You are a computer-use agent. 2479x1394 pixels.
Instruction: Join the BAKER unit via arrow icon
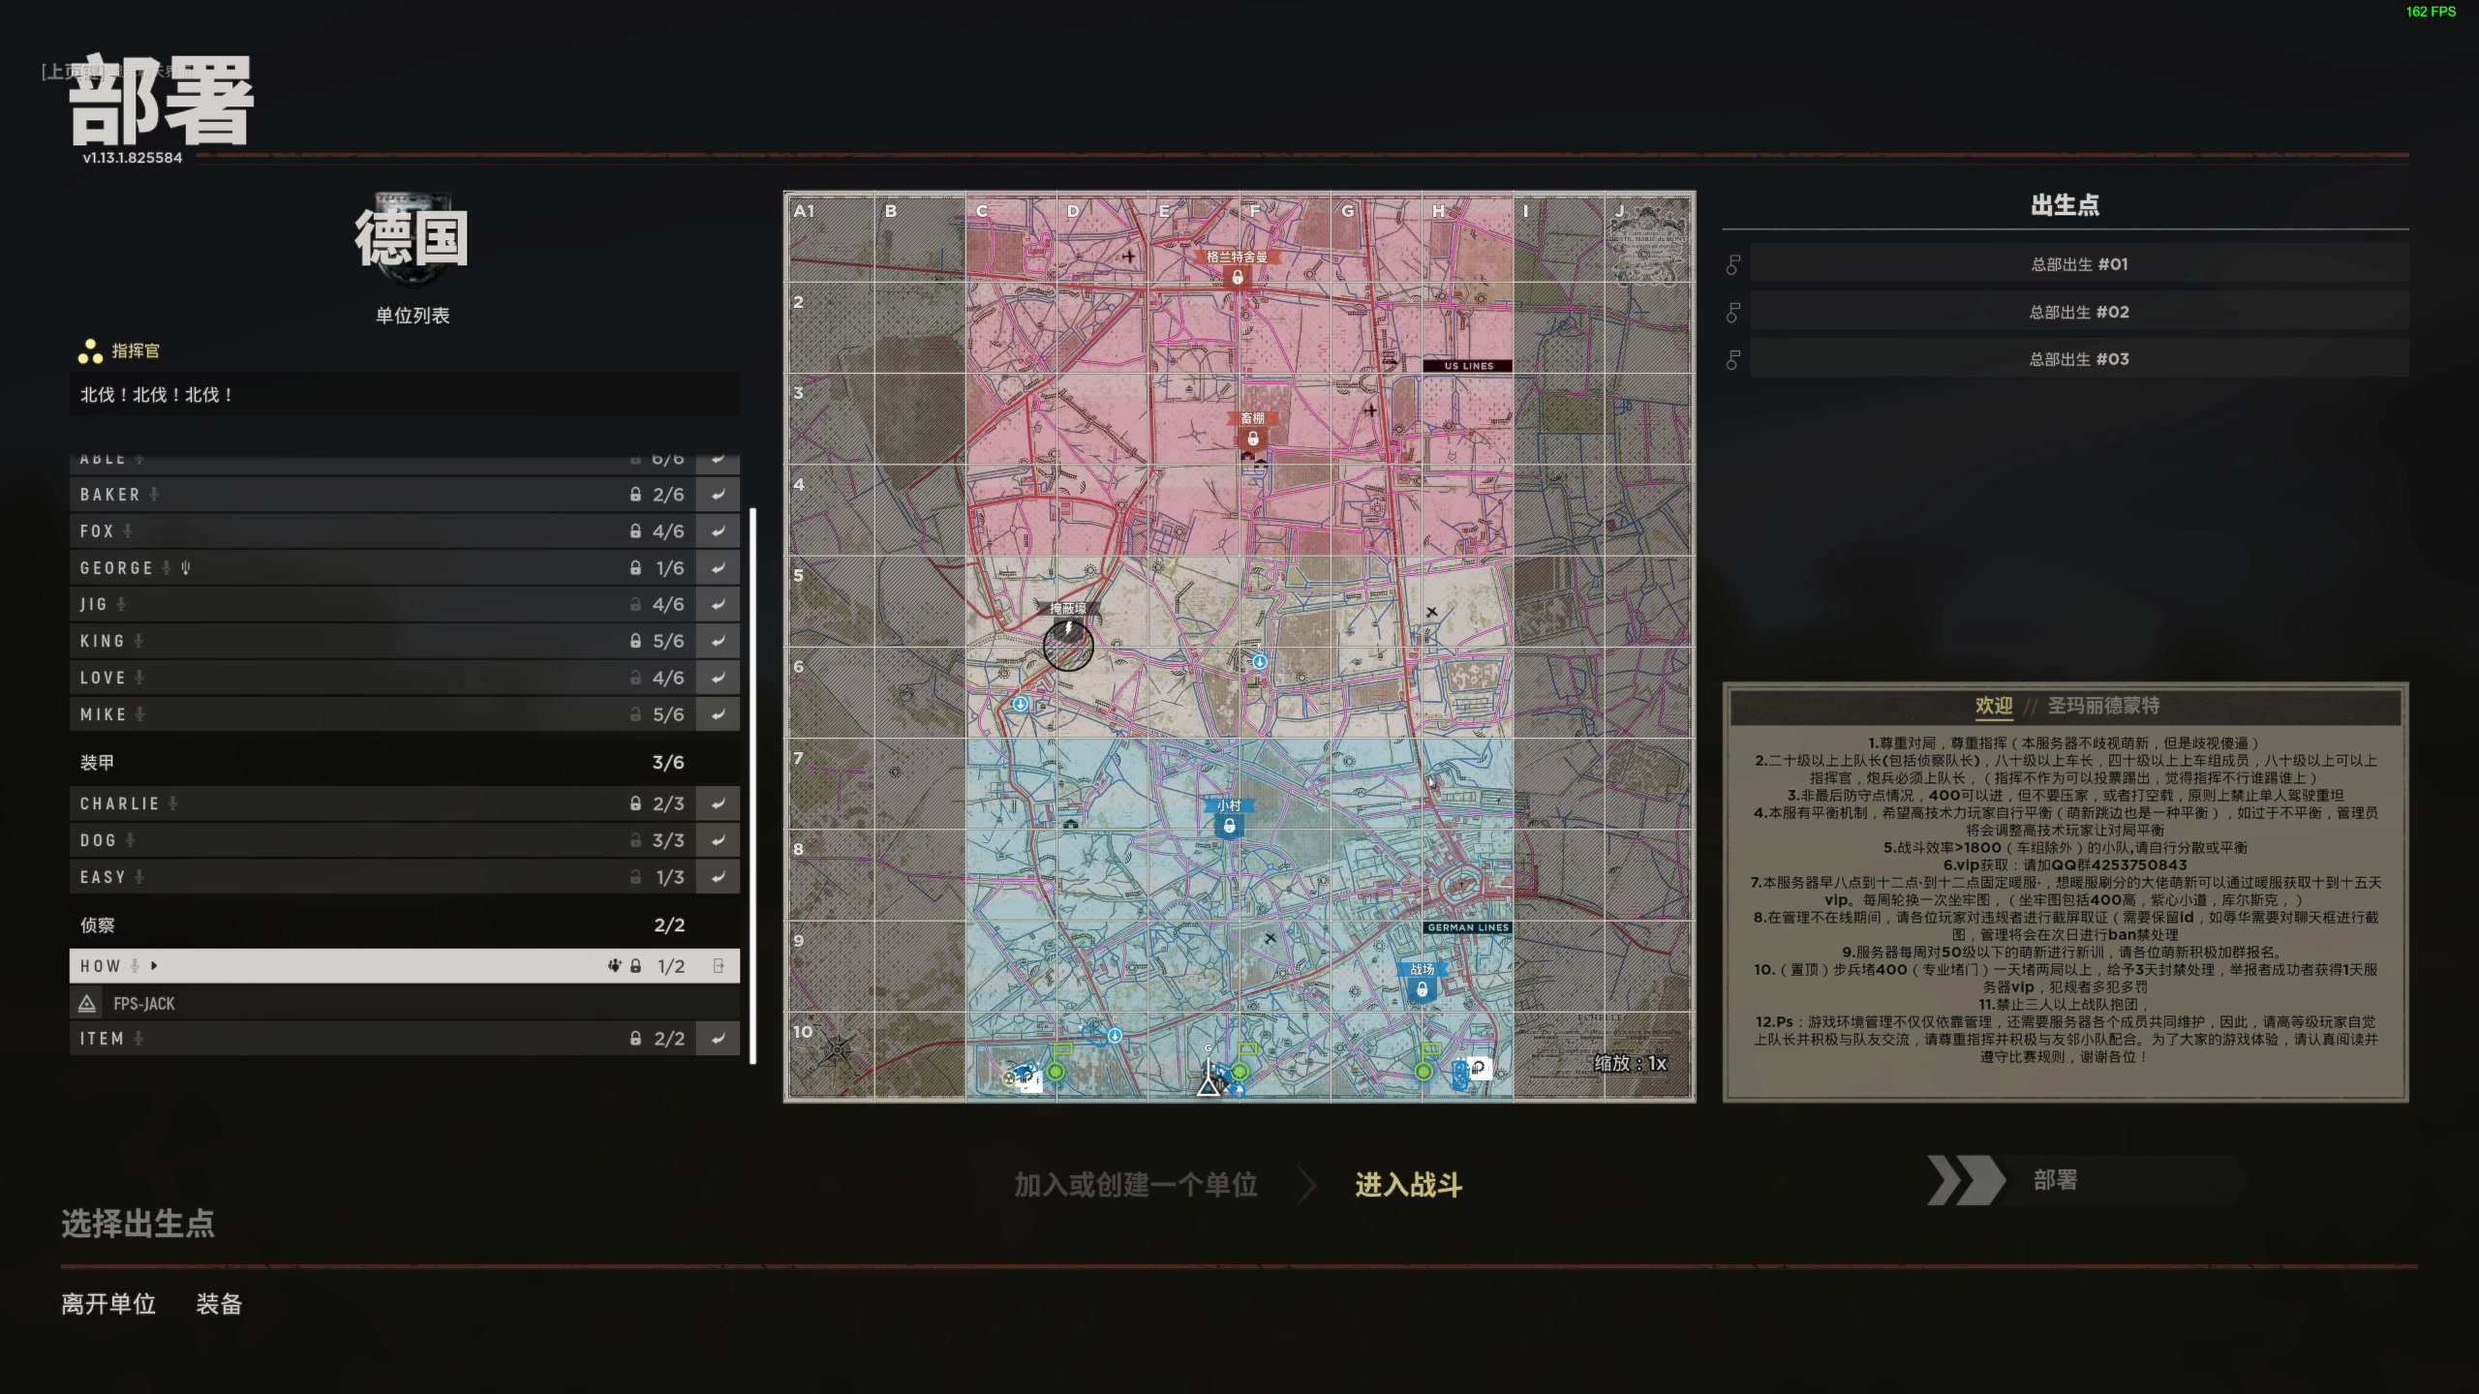tap(718, 495)
